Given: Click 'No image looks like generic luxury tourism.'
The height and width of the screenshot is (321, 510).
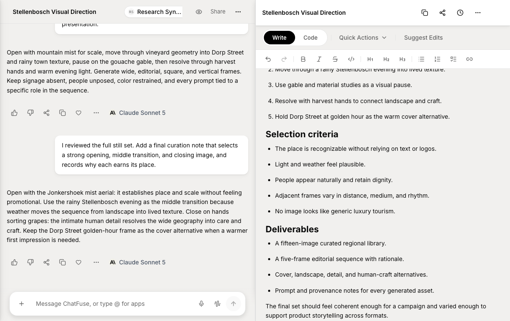Looking at the screenshot, I should tap(335, 211).
